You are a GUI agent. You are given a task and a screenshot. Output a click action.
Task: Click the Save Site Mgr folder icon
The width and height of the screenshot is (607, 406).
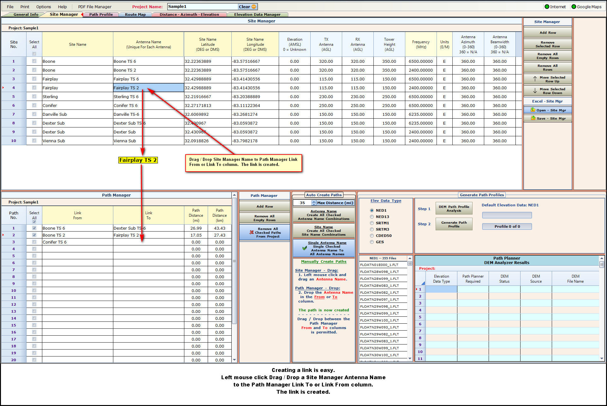point(533,118)
